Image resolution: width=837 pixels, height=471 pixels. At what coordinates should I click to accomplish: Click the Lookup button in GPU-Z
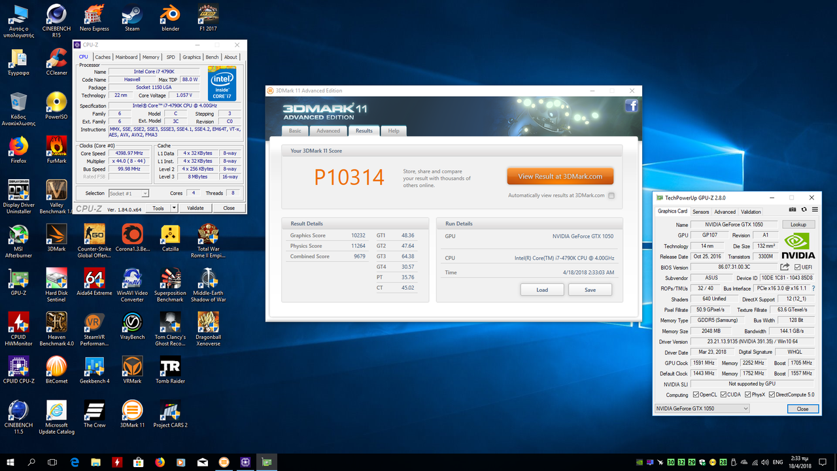[798, 224]
